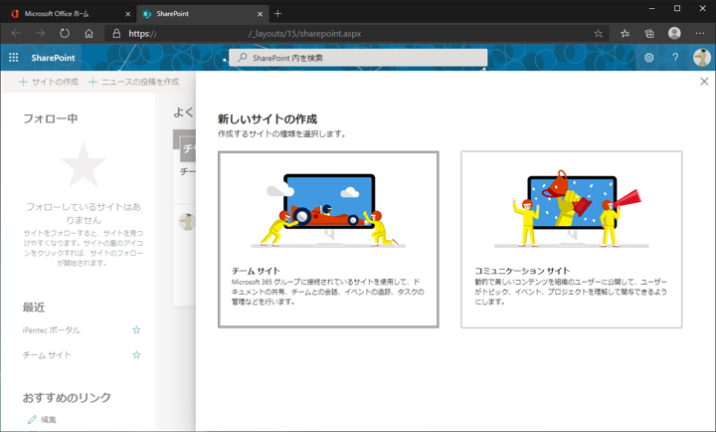Screen dimensions: 716x432
Task: Click the SharePoint brand title link
Action: pos(53,58)
